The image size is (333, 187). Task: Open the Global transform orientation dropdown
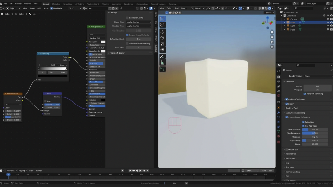pos(197,8)
